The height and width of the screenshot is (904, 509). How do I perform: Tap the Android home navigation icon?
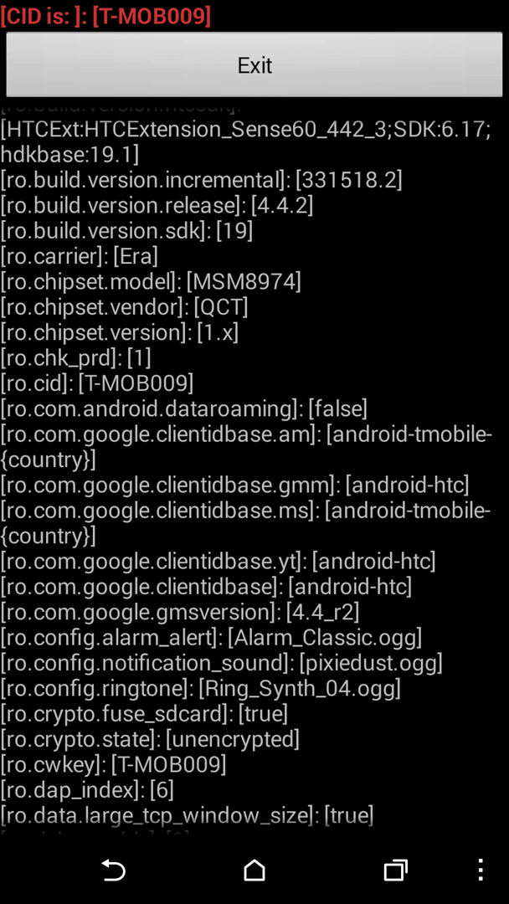pos(254,871)
